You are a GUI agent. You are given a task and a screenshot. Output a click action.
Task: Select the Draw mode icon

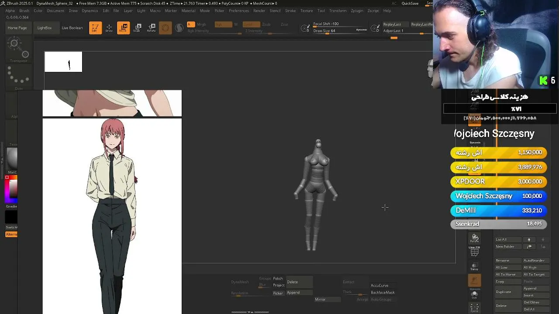point(109,28)
